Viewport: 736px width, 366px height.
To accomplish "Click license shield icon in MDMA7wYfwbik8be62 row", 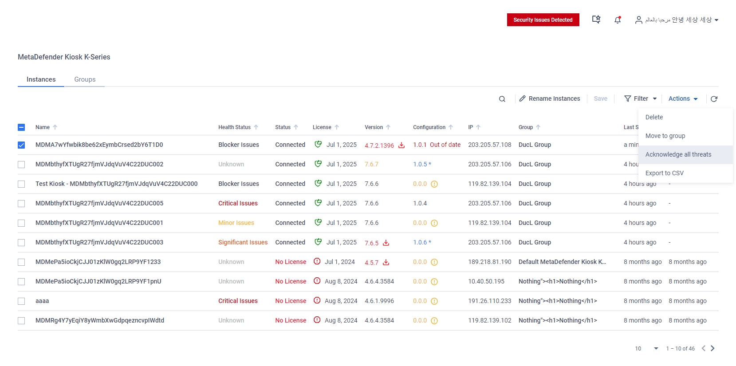I will (x=318, y=144).
